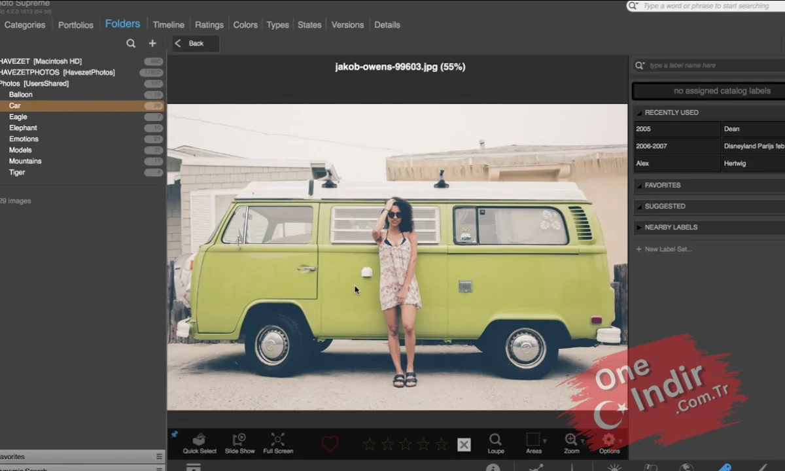The image size is (785, 471).
Task: Open the Timeline tab
Action: (169, 25)
